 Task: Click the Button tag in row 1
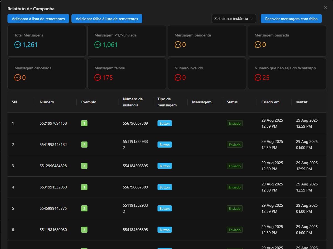click(165, 123)
